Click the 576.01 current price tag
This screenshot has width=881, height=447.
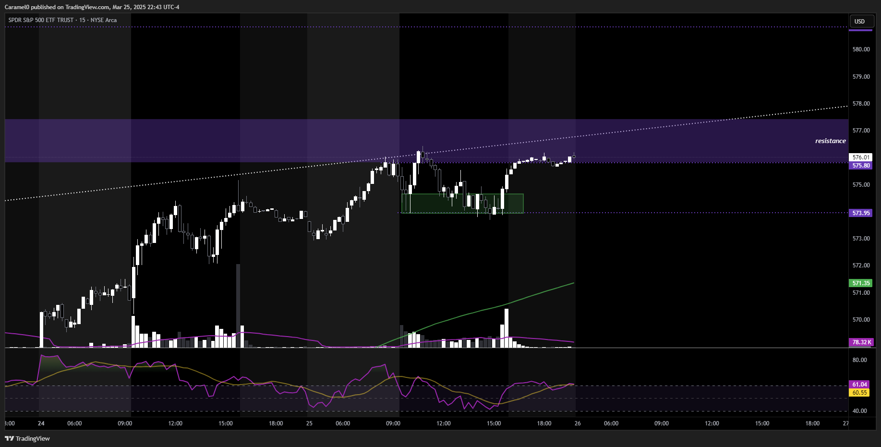[861, 157]
